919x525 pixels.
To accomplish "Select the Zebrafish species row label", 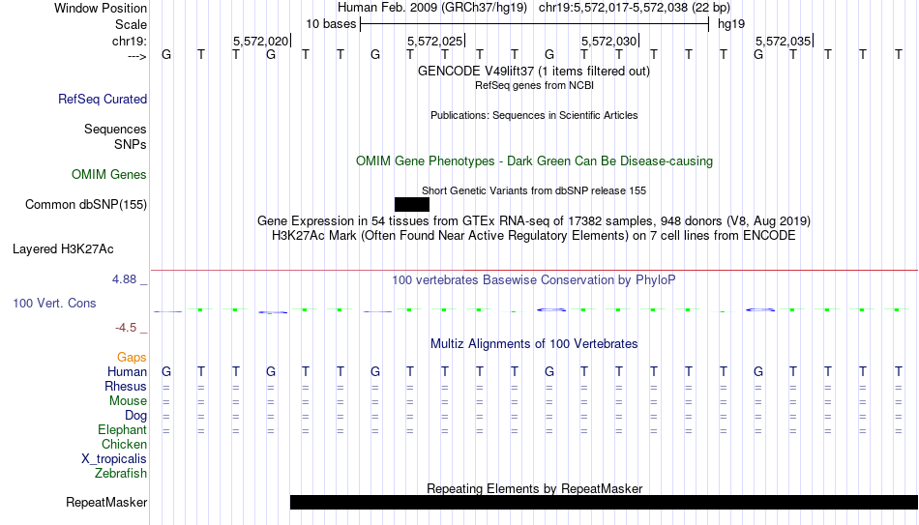I will [121, 474].
